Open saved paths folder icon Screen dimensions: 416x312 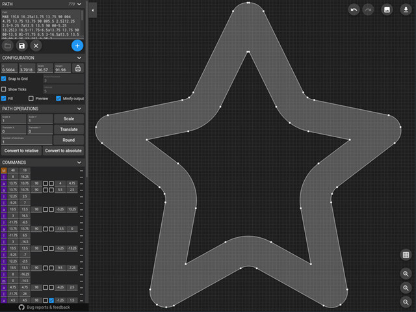[x=7, y=45]
